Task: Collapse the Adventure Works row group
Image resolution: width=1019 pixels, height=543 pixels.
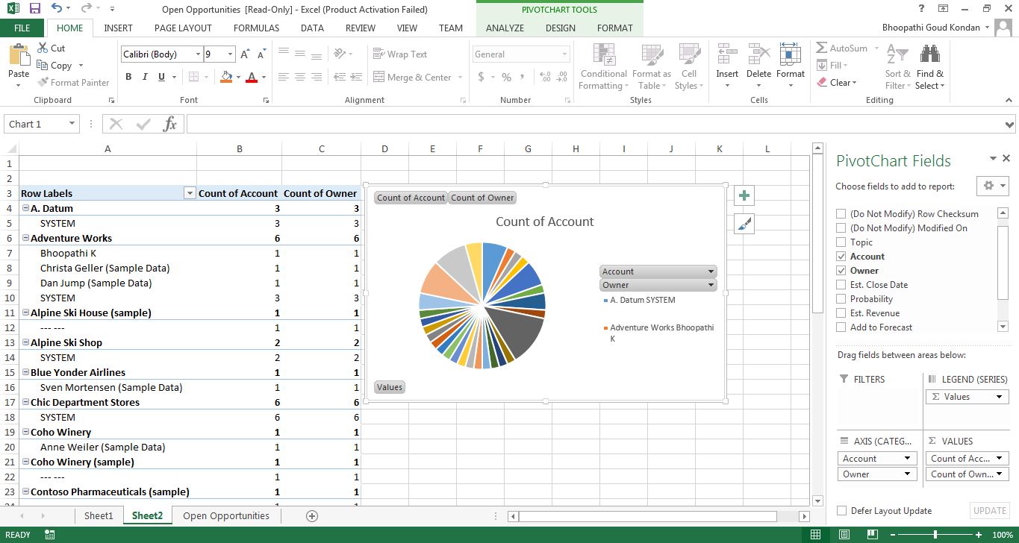Action: pyautogui.click(x=25, y=238)
